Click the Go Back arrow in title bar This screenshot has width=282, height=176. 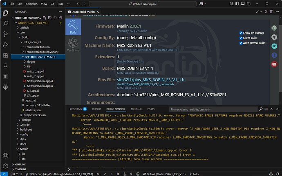pyautogui.click(x=78, y=4)
